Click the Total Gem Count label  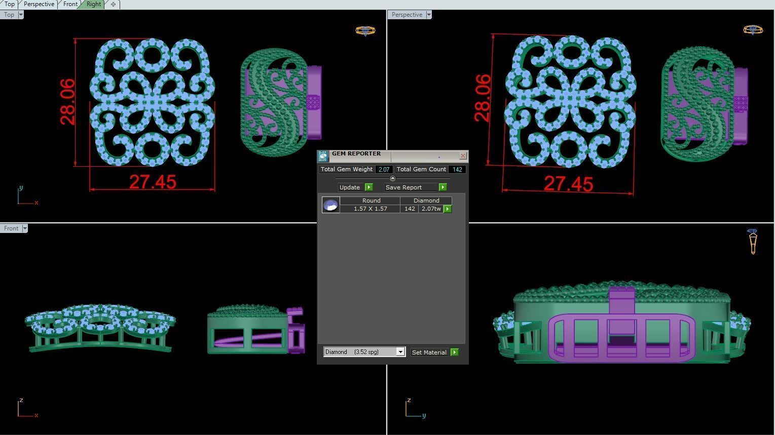421,169
